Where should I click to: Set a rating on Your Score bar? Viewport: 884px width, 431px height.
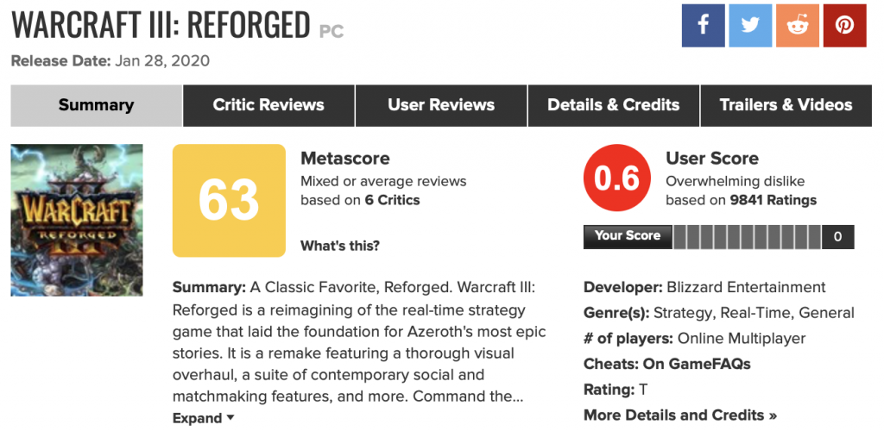(746, 236)
